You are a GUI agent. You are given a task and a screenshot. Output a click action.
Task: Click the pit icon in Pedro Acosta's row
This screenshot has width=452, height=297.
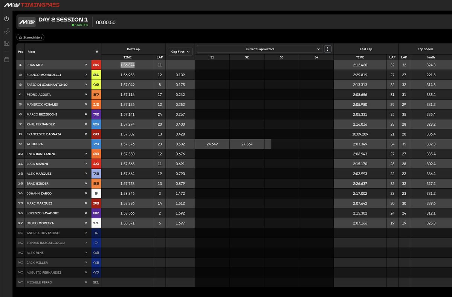coord(86,94)
